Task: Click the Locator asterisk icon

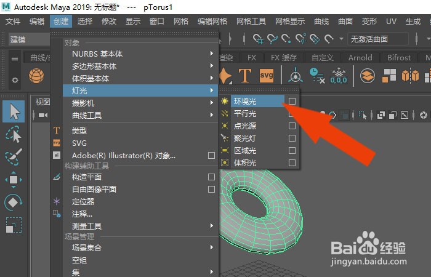Action: tap(57, 201)
